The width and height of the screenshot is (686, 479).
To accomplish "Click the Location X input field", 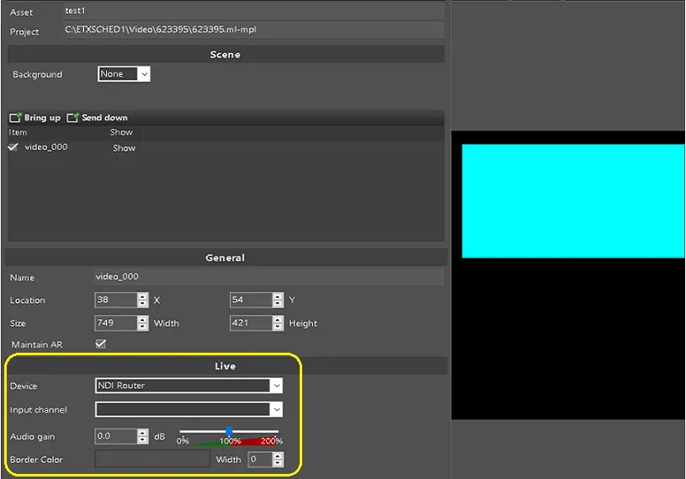I will (x=115, y=300).
